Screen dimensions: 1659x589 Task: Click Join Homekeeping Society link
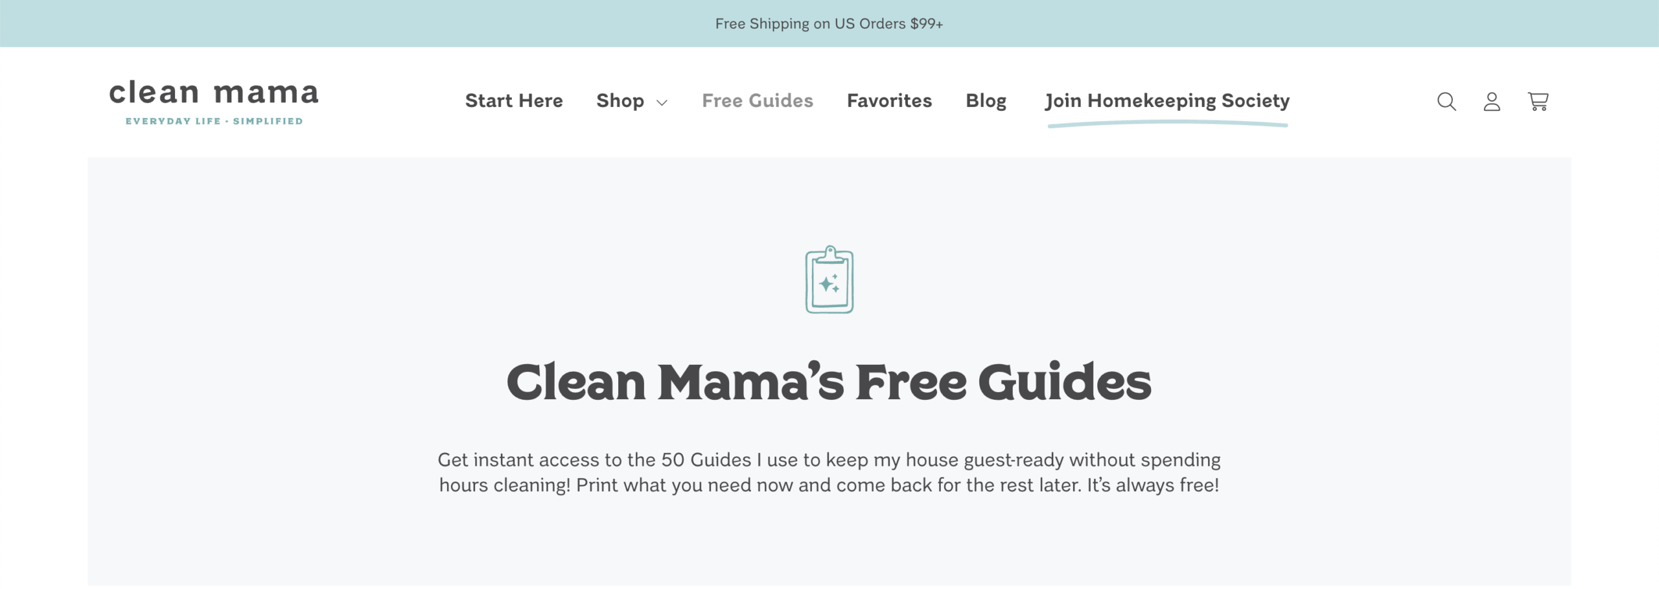coord(1166,101)
